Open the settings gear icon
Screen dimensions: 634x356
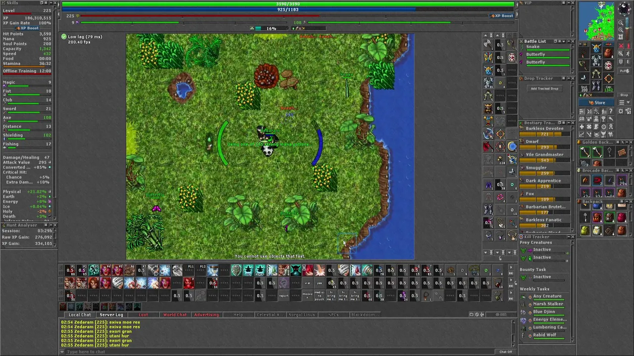pyautogui.click(x=621, y=111)
